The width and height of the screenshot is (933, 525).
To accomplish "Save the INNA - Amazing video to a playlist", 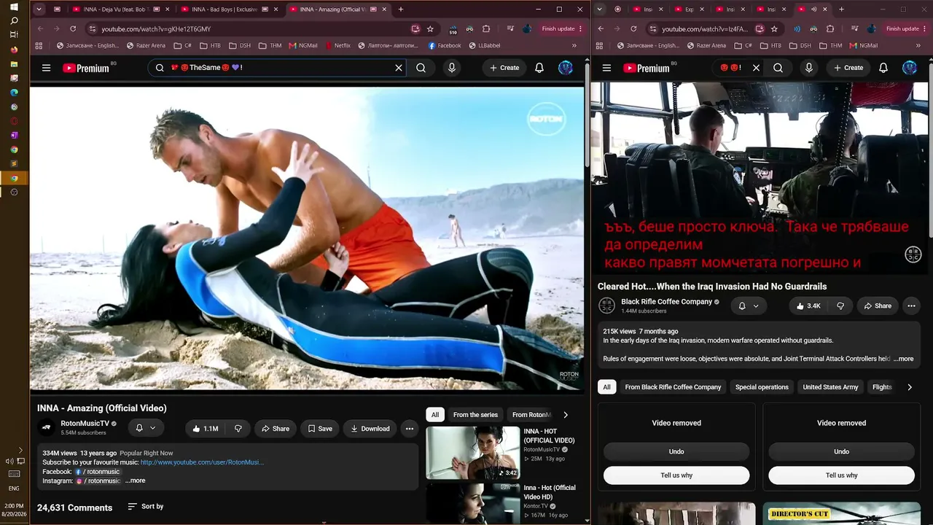I will 320,429.
